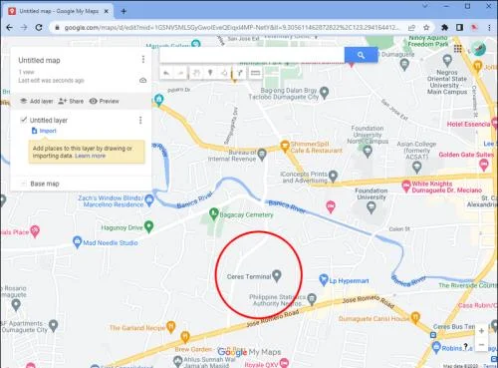Viewport: 498px width, 368px height.
Task: Open the Google apps grid icon
Action: tap(458, 49)
